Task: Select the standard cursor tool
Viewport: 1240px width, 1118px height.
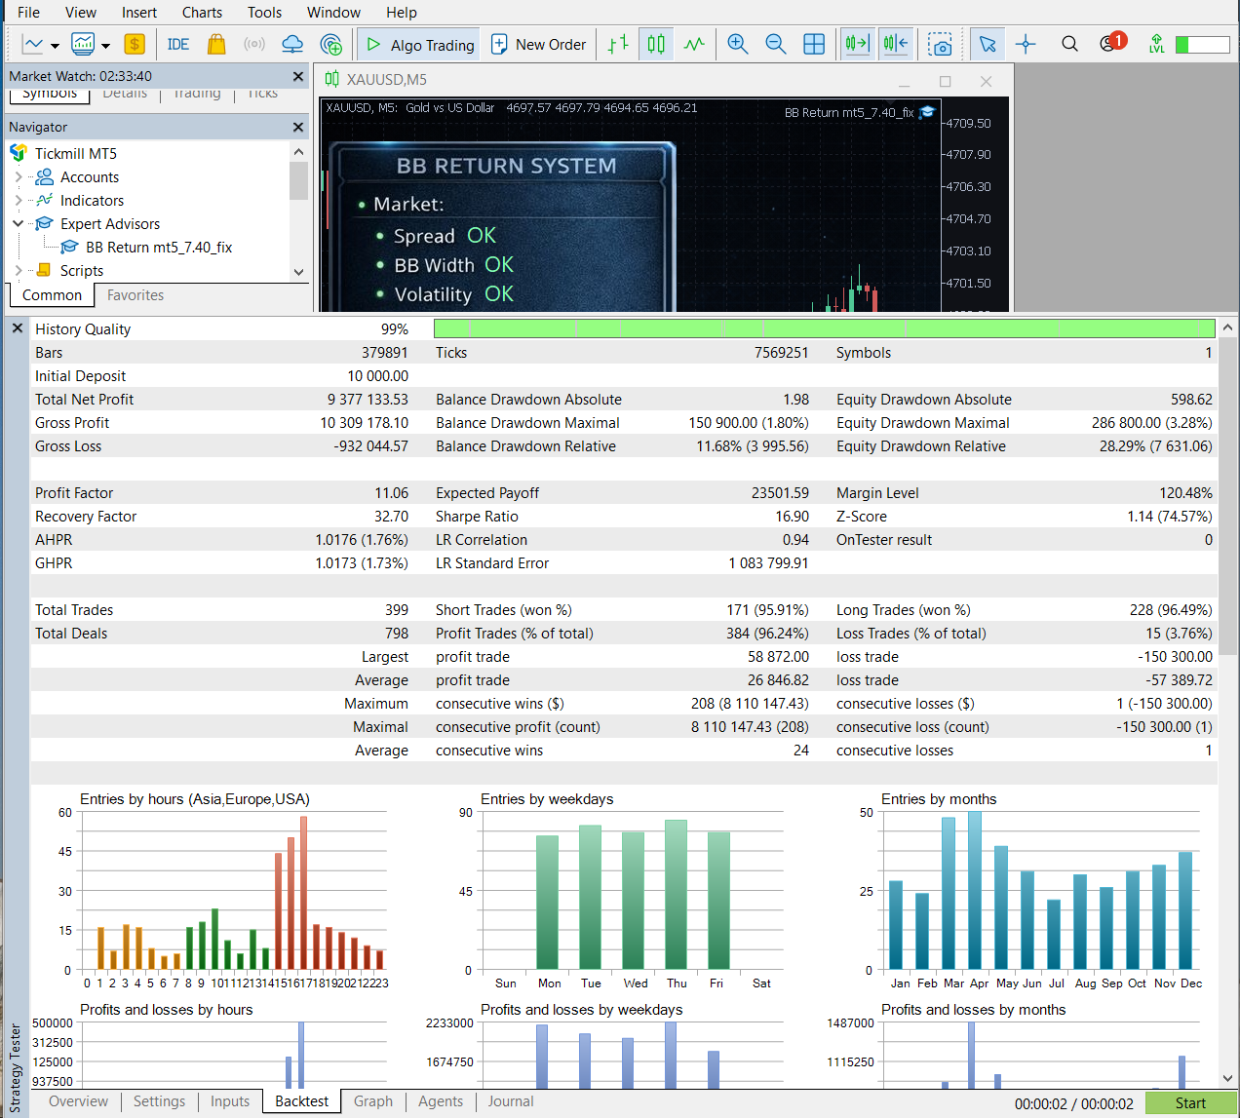Action: (x=988, y=44)
